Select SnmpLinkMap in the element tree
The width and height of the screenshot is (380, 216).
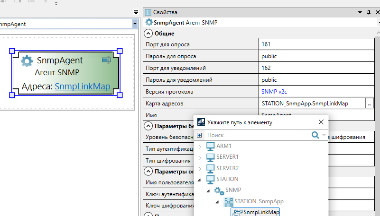click(x=260, y=213)
